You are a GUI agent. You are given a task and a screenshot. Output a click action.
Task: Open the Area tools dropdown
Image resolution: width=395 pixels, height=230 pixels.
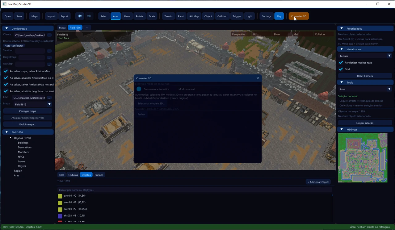pyautogui.click(x=365, y=89)
